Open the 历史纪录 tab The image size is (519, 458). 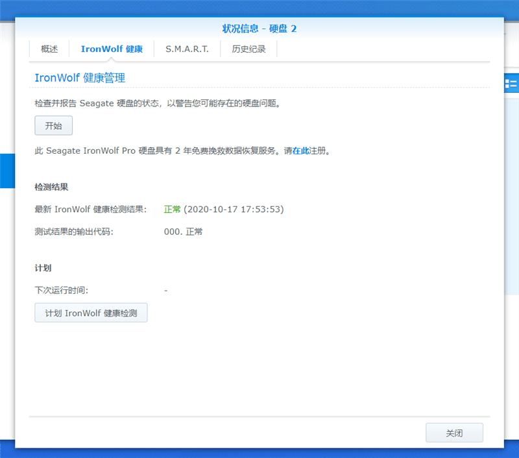point(248,49)
